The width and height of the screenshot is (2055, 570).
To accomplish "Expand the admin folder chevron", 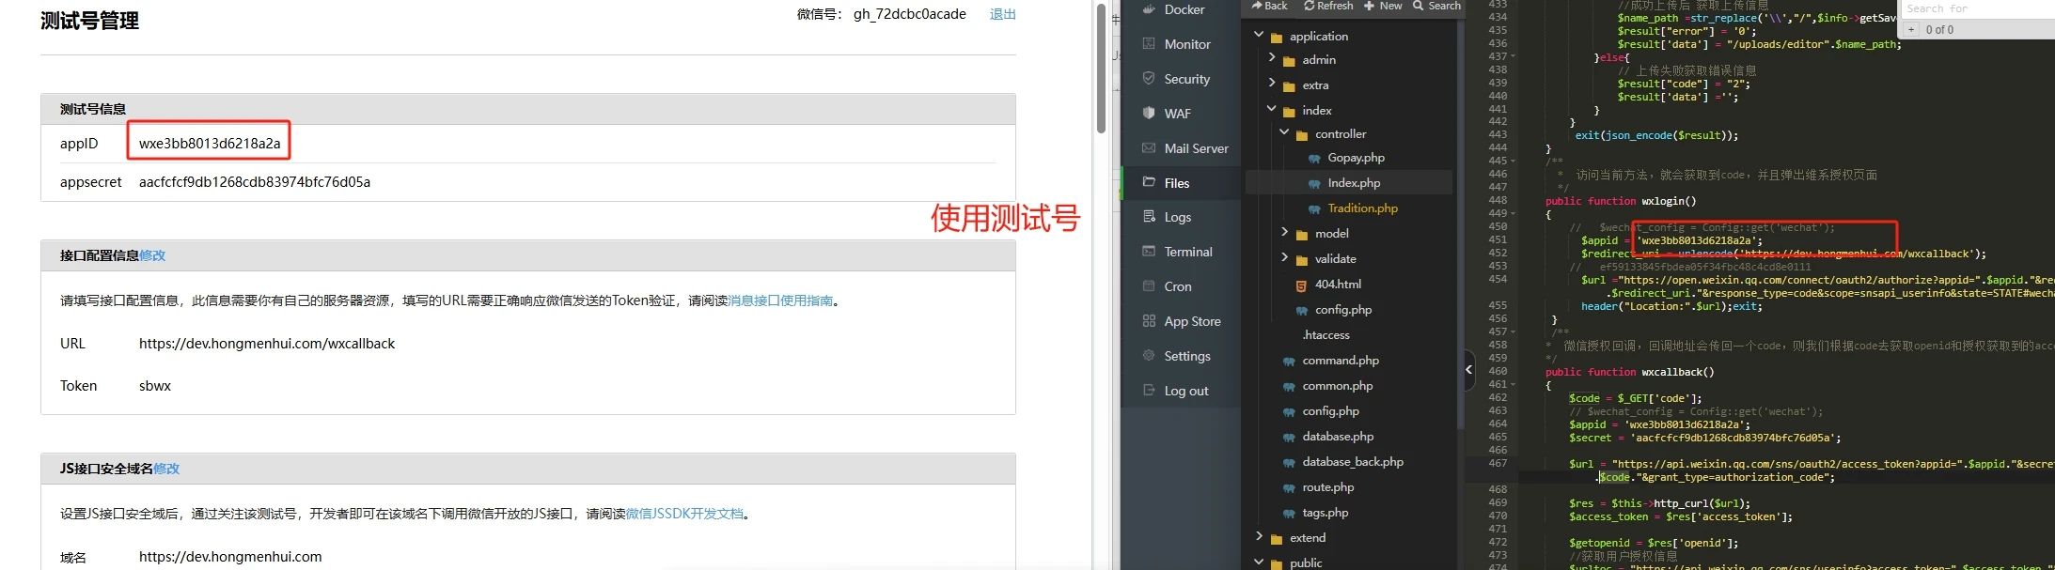I will click(1272, 58).
